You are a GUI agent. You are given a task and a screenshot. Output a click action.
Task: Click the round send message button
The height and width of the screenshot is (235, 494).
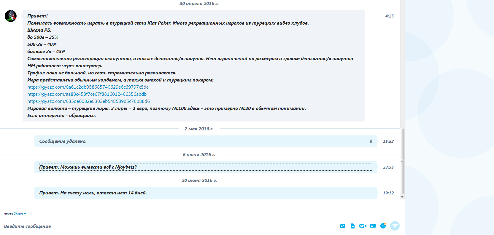tap(395, 226)
